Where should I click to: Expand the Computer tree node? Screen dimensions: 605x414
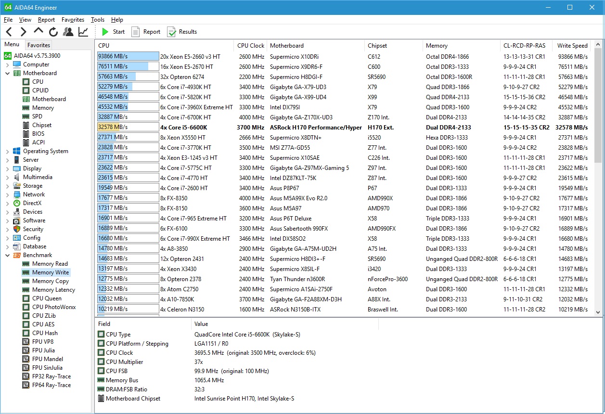pyautogui.click(x=7, y=65)
